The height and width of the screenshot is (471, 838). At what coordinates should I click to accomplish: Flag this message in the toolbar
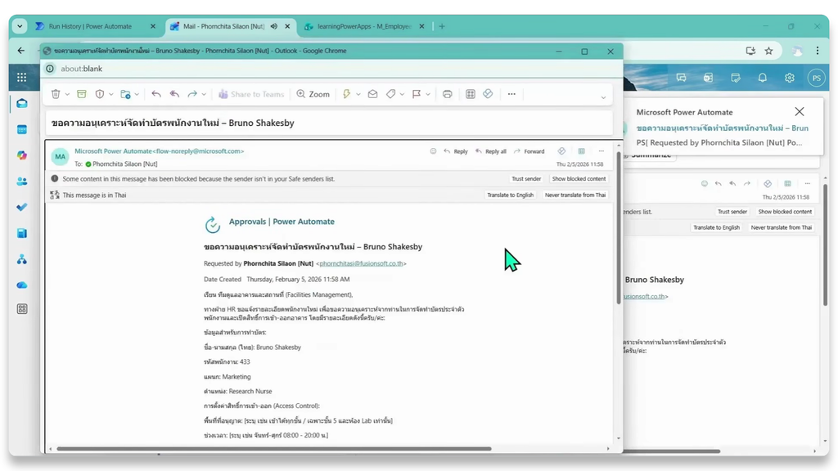point(417,94)
